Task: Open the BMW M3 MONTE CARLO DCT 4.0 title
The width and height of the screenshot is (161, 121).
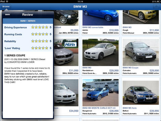Action: [99, 108]
